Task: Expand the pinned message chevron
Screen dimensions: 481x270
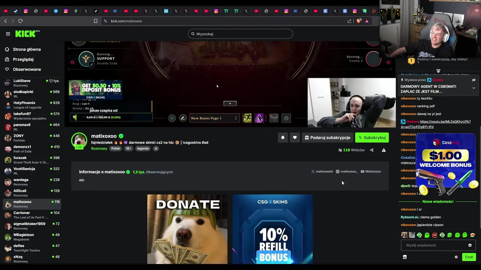Action: 473,88
